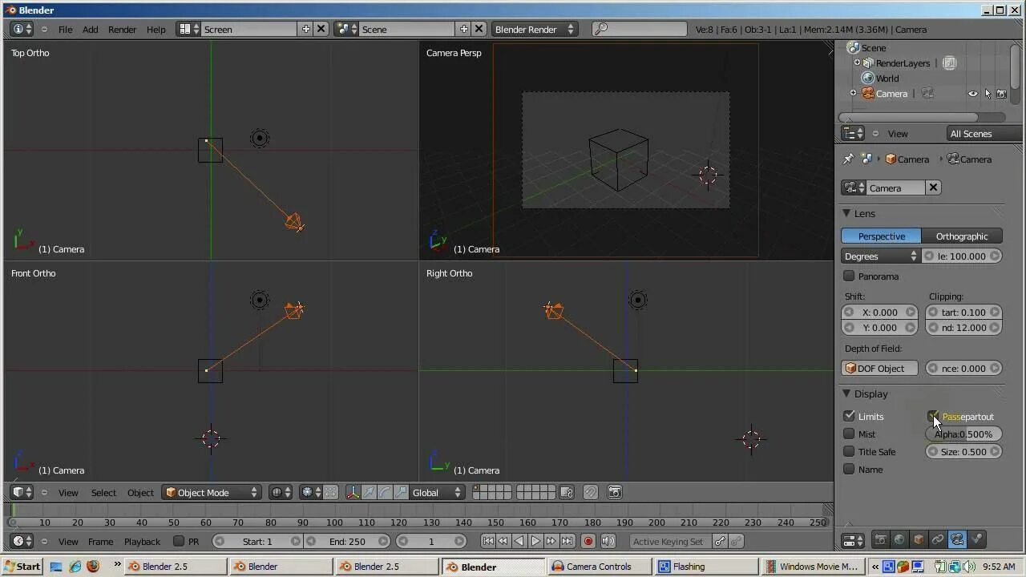Click the Active Keying Set field
1026x577 pixels.
671,541
